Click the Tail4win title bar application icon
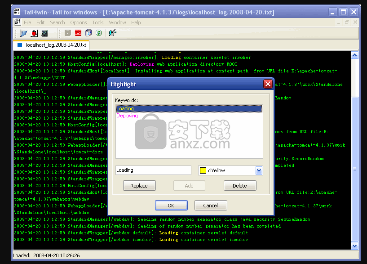This screenshot has width=367, height=264. 17,12
